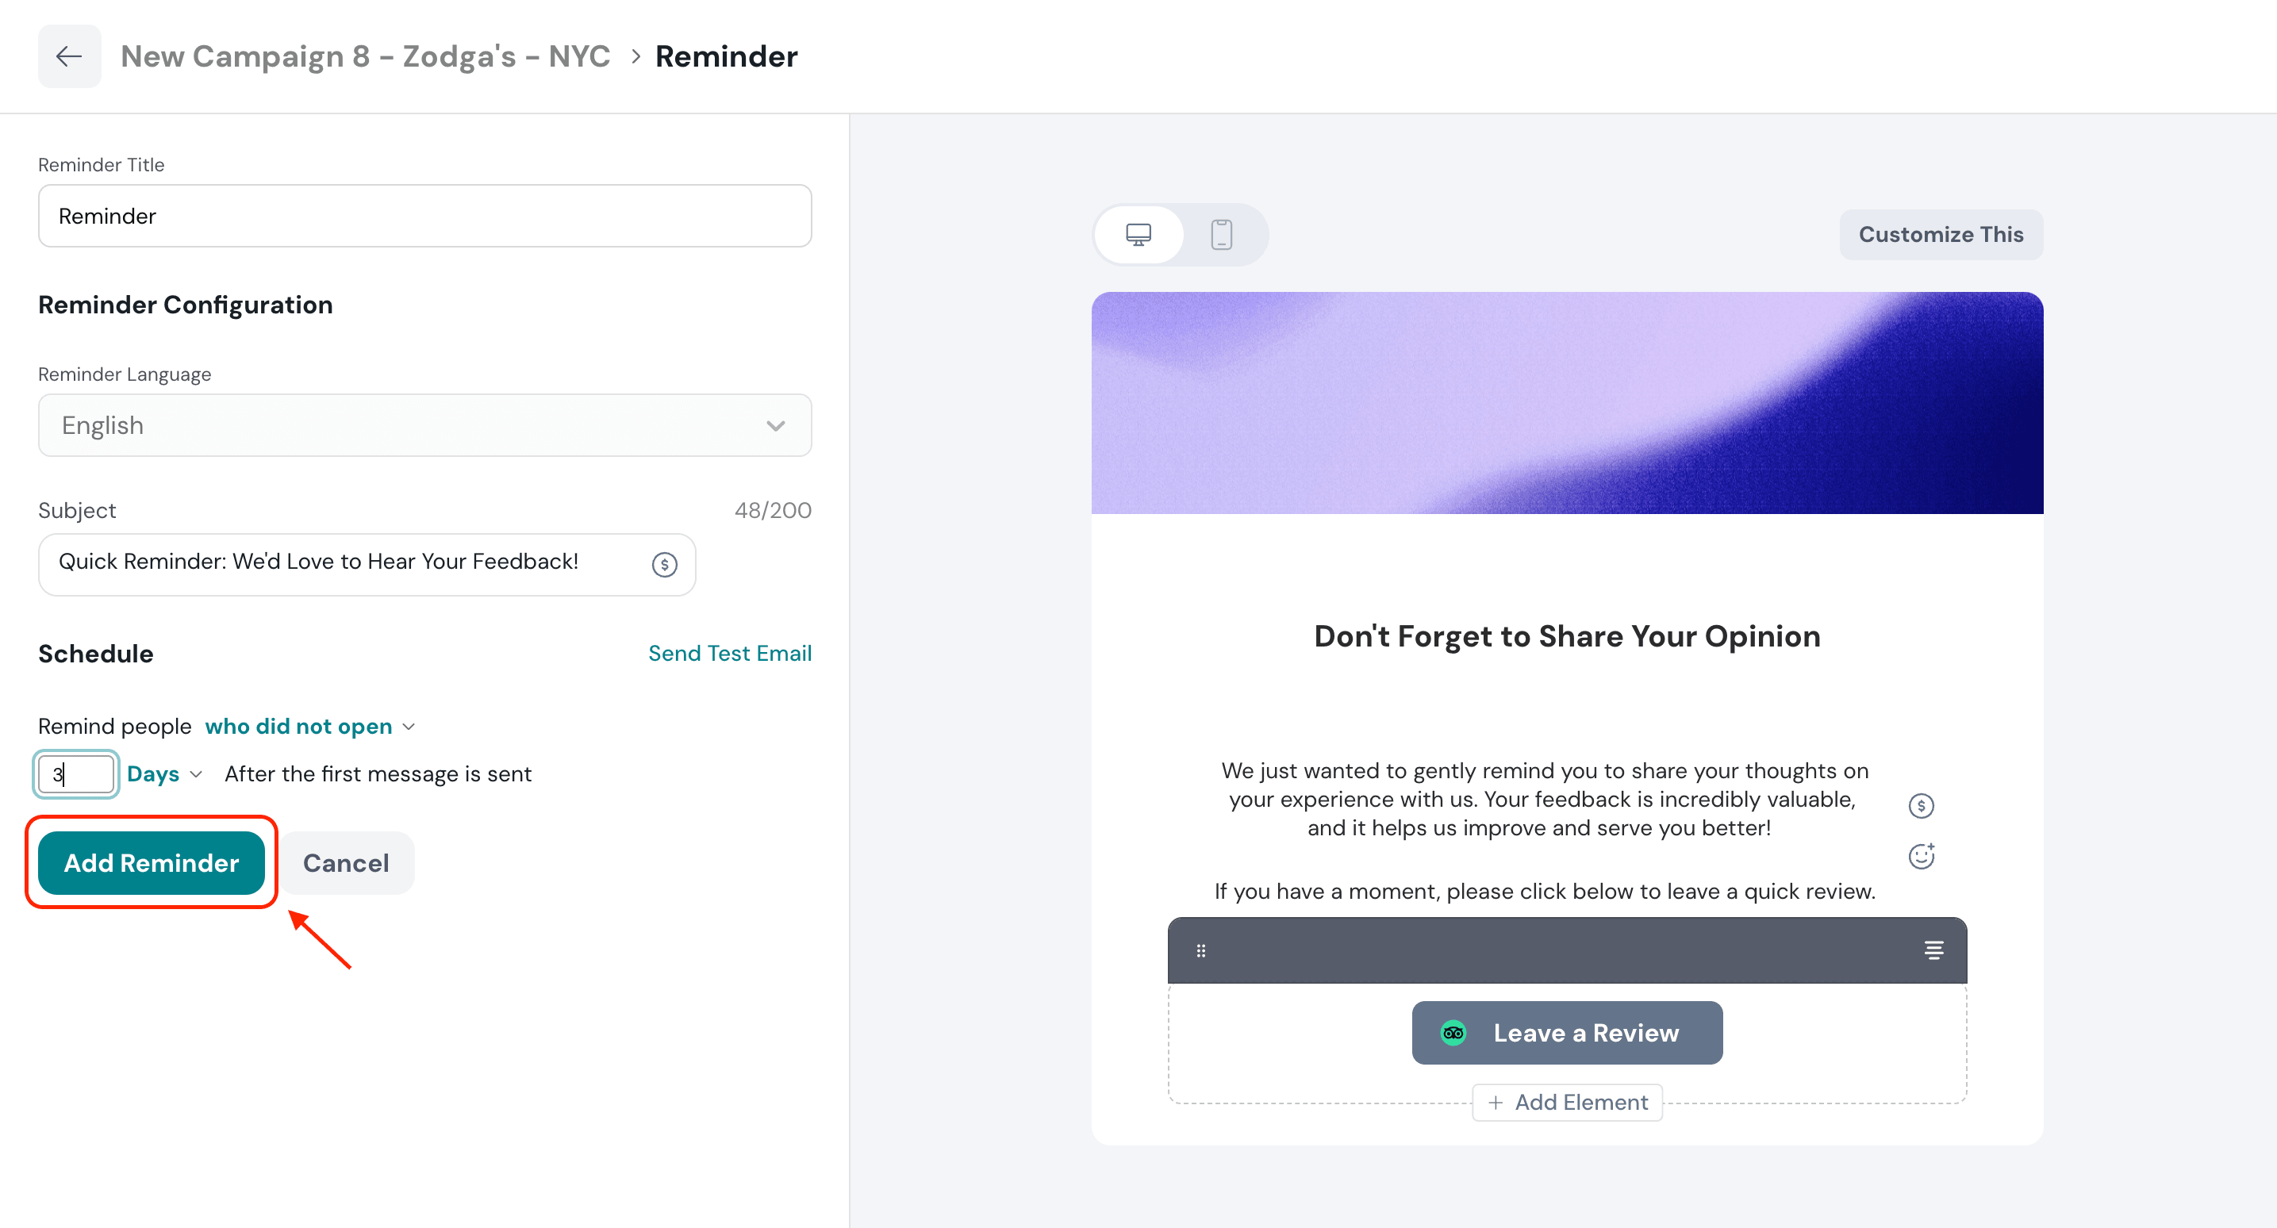
Task: Switch to mobile preview mode
Action: click(x=1222, y=234)
